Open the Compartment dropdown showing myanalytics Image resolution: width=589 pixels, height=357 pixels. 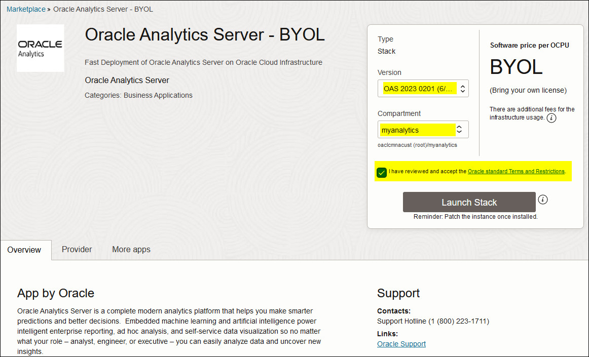point(423,130)
